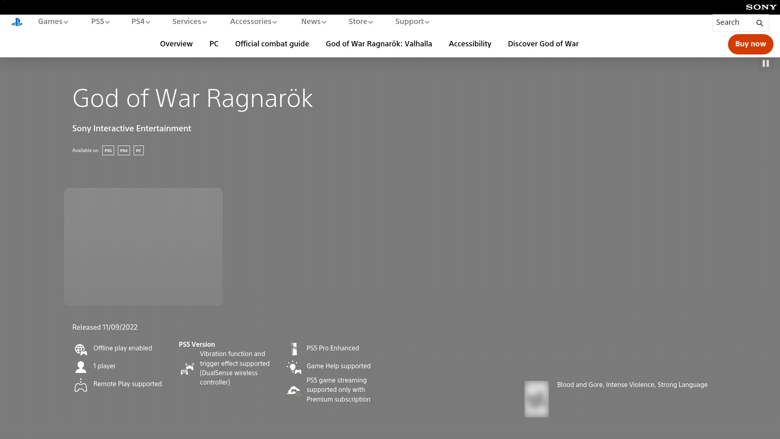Click the 1 player person icon
Screen dimensions: 780x439
81,367
